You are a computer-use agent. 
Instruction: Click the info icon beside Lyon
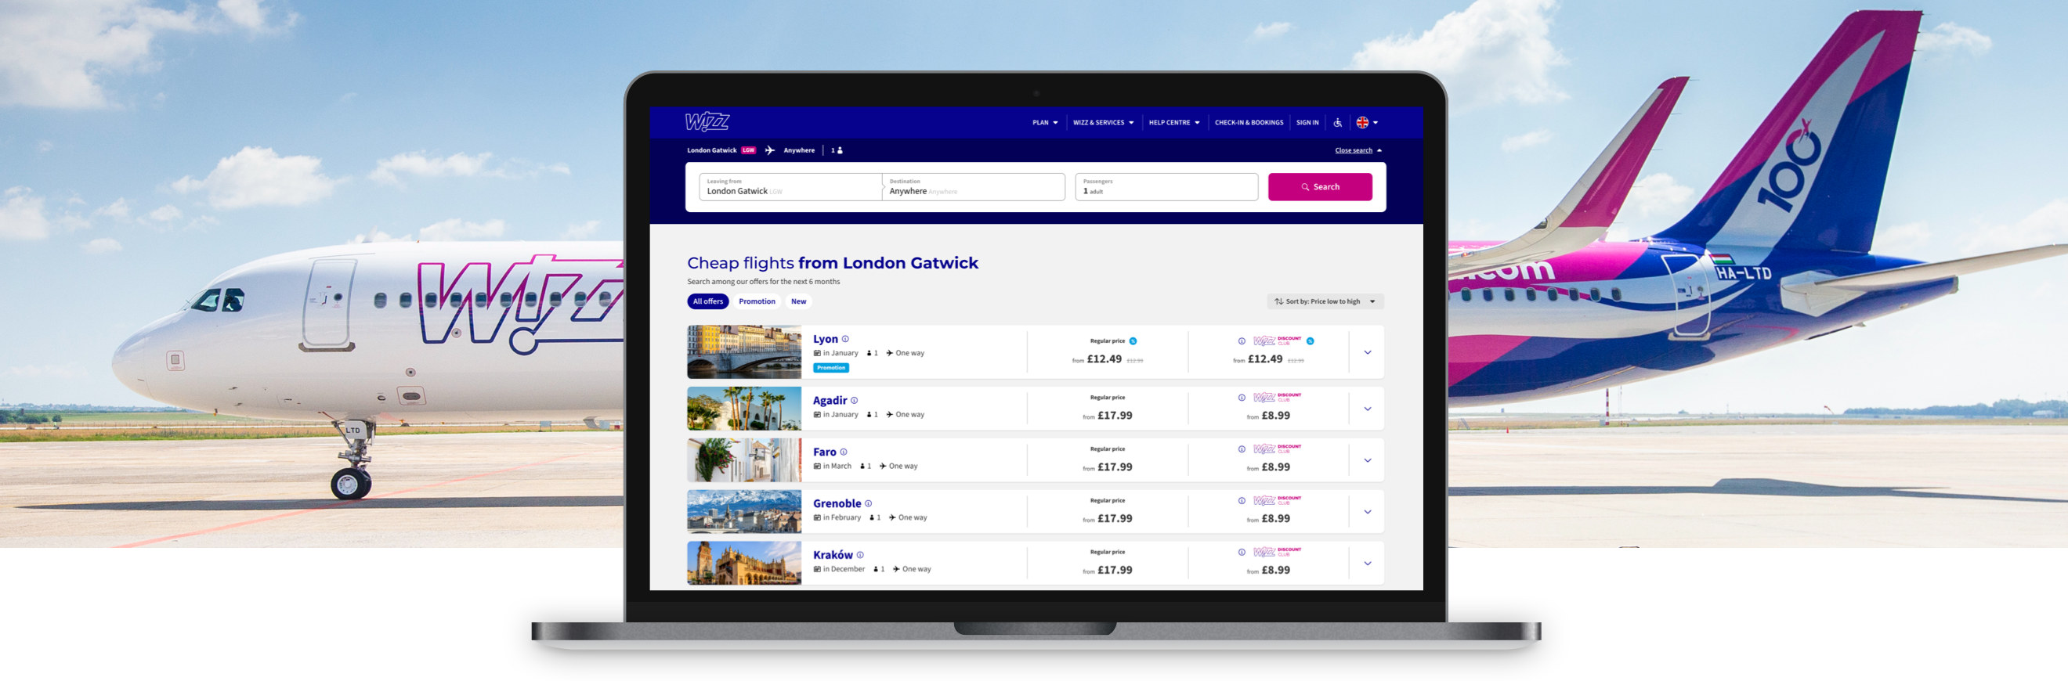click(x=845, y=339)
